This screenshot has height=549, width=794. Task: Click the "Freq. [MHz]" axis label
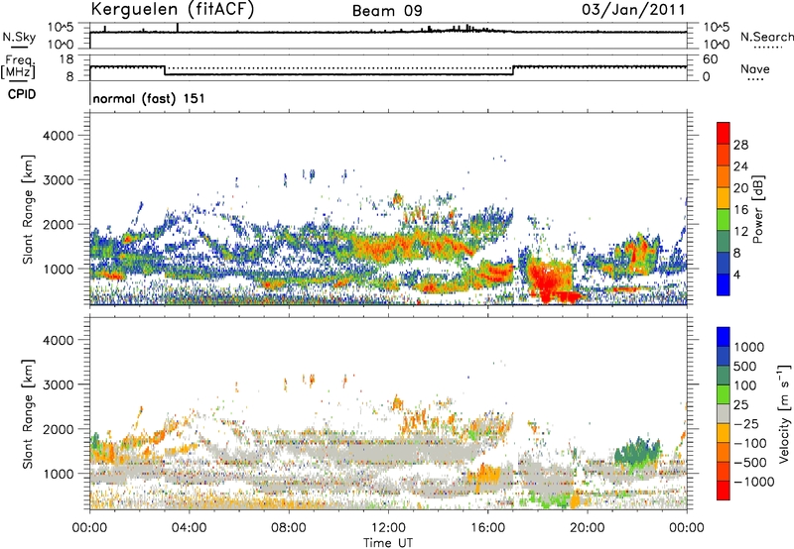[18, 66]
